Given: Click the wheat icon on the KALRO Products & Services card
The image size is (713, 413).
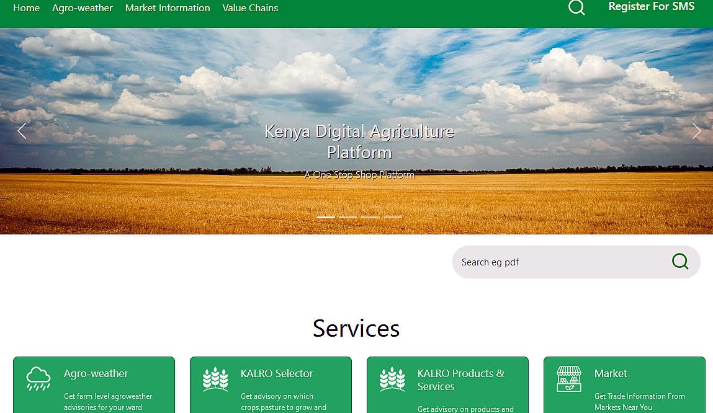Looking at the screenshot, I should (392, 379).
